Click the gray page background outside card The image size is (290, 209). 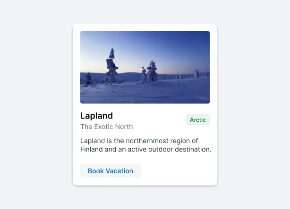coord(33,104)
